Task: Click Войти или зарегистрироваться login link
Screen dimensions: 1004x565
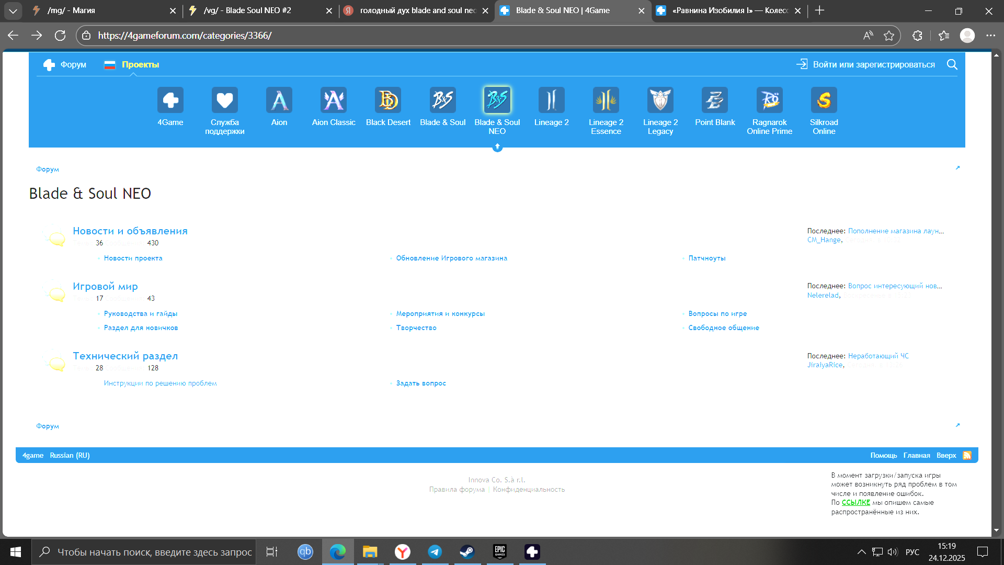Action: pyautogui.click(x=873, y=64)
